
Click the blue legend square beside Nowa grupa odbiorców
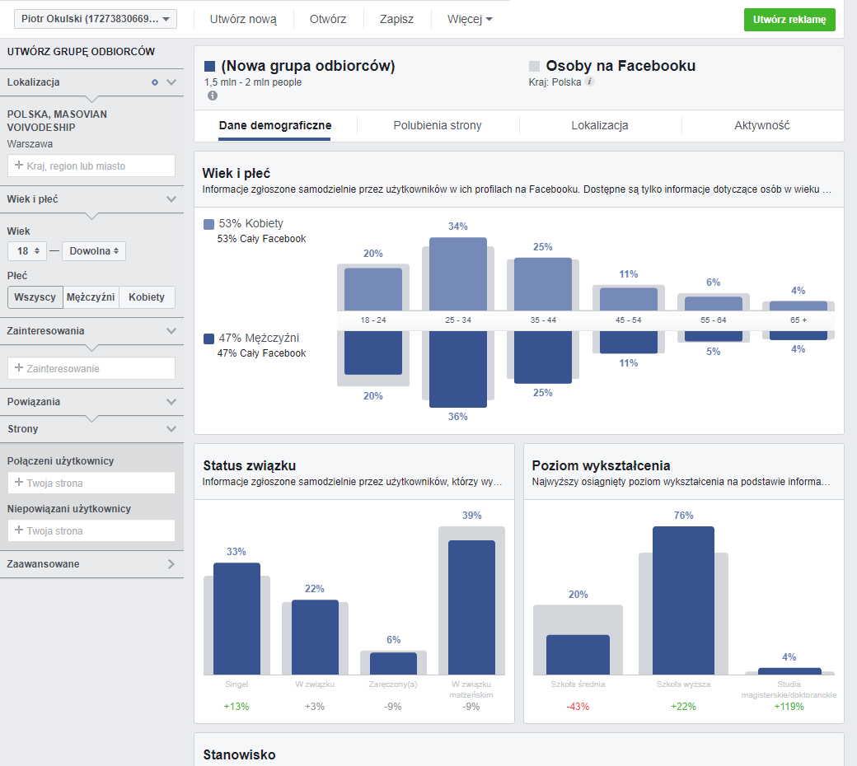(x=211, y=66)
